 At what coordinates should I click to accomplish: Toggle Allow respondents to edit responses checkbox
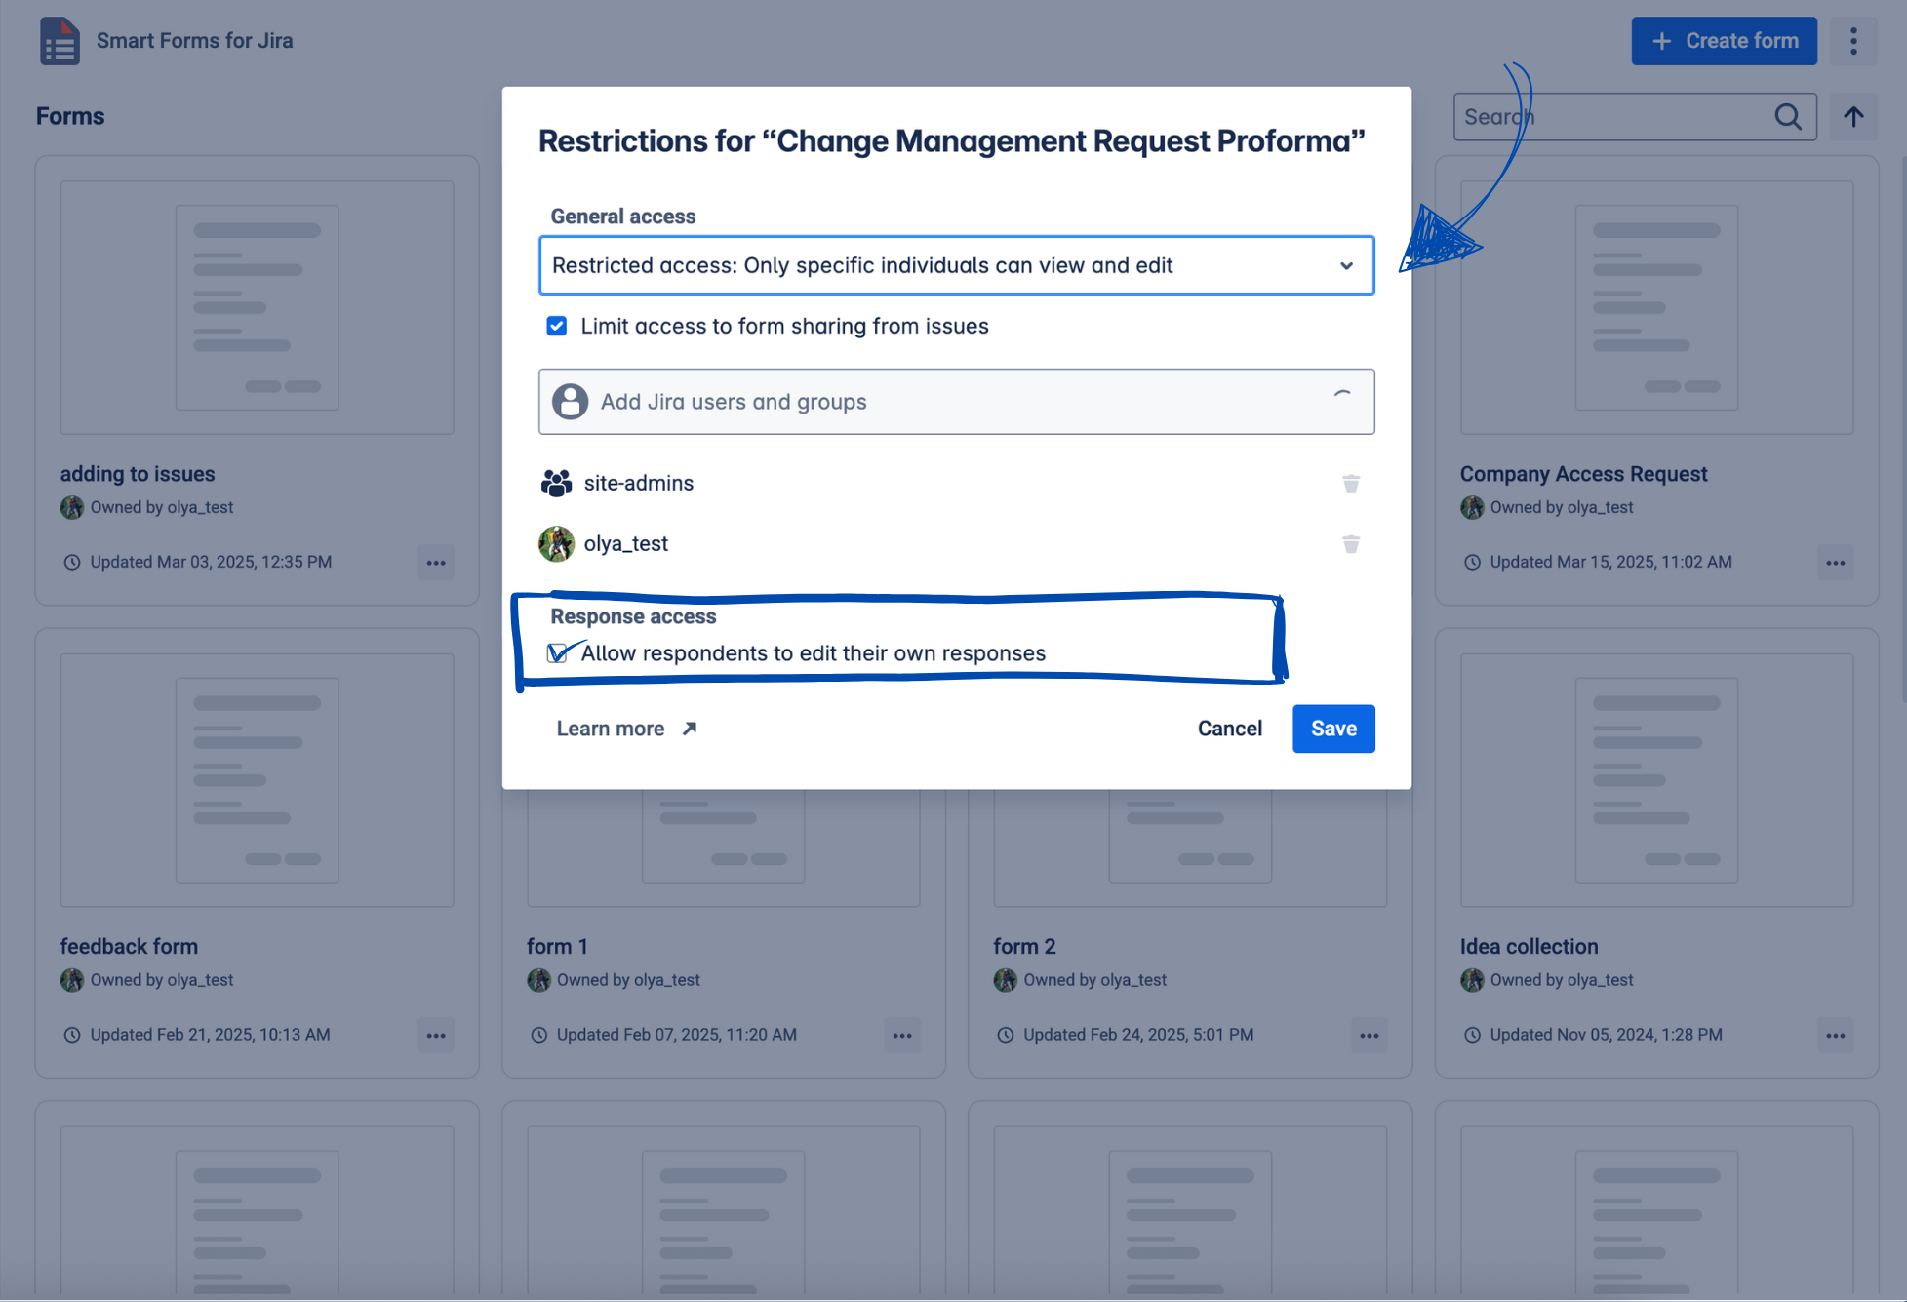point(557,653)
